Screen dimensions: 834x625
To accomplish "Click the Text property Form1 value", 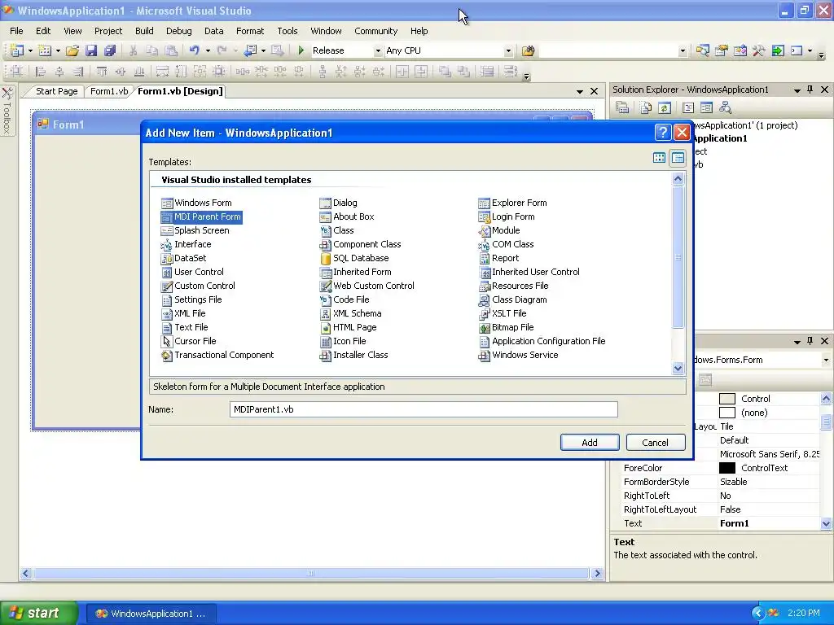I will click(769, 523).
